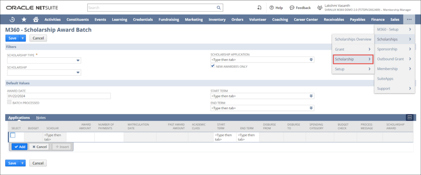
Task: Click the Applications sublist layout icon
Action: point(410,118)
